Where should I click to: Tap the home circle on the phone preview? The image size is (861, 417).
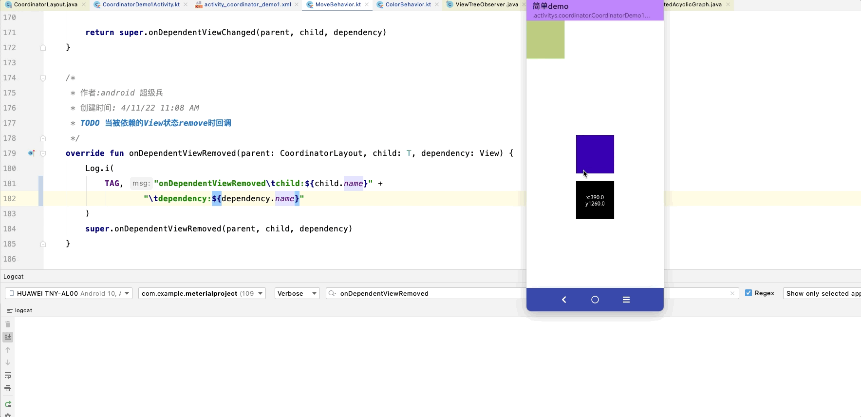coord(595,300)
